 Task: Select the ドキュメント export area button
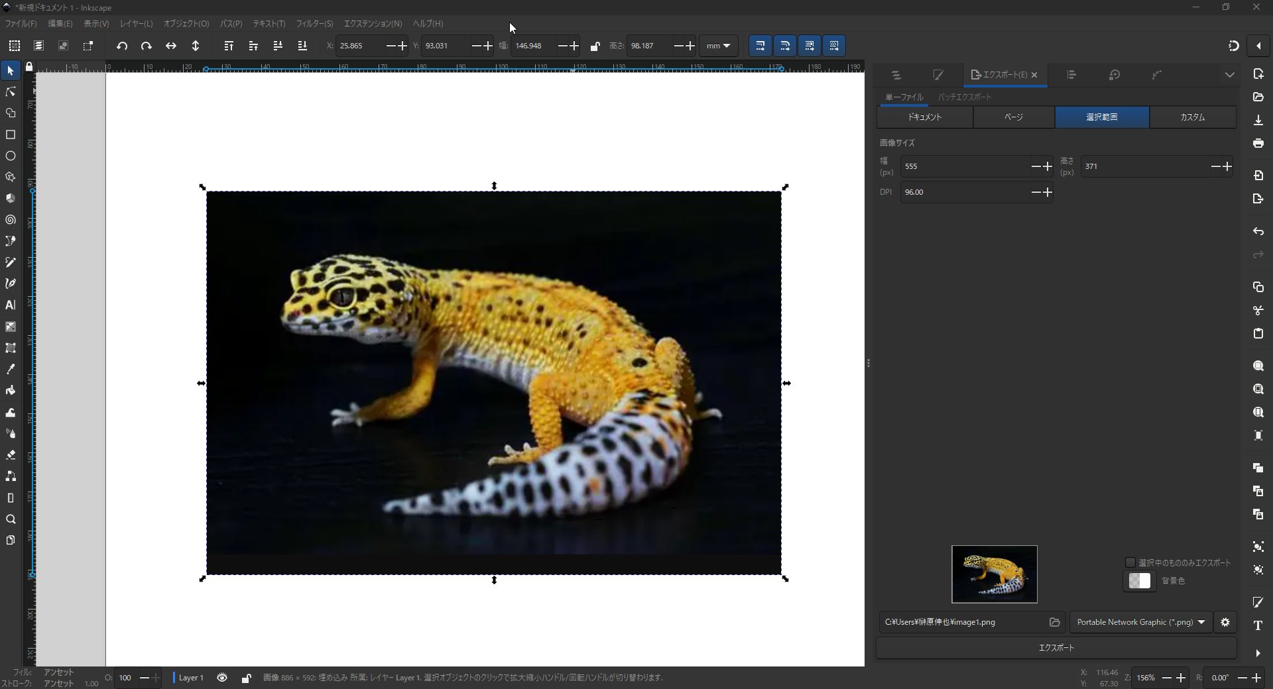(x=924, y=117)
